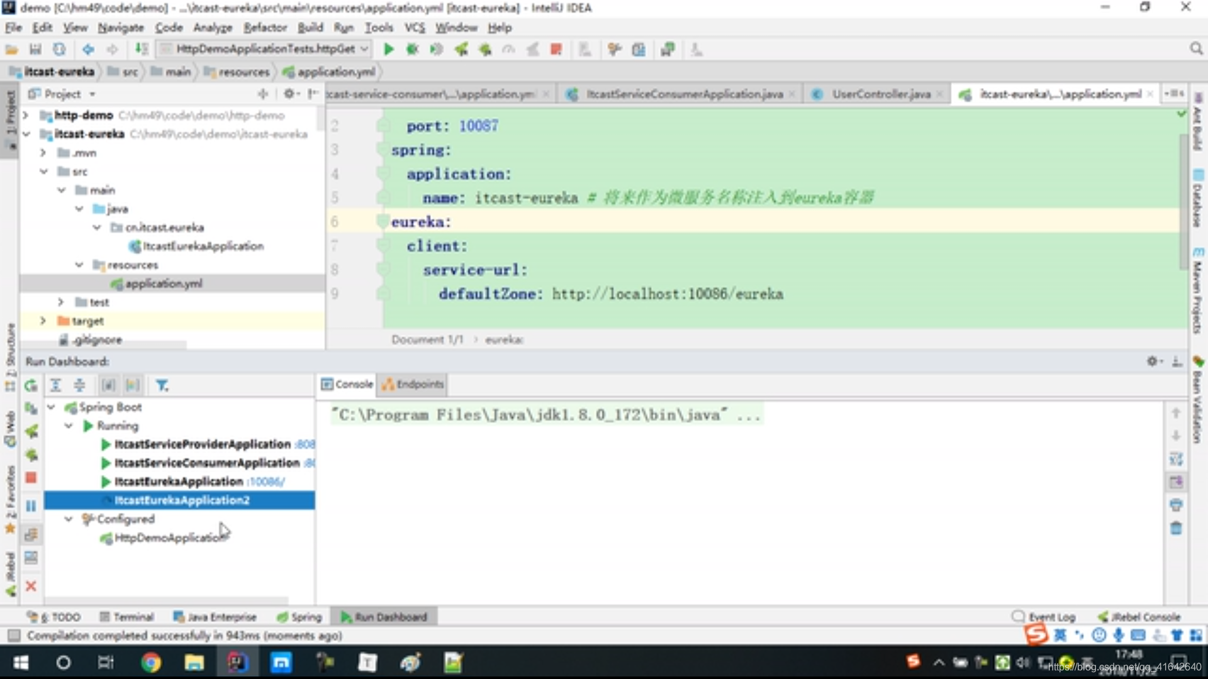Toggle Scroll to End icon beside console
Image resolution: width=1208 pixels, height=679 pixels.
pyautogui.click(x=1176, y=482)
